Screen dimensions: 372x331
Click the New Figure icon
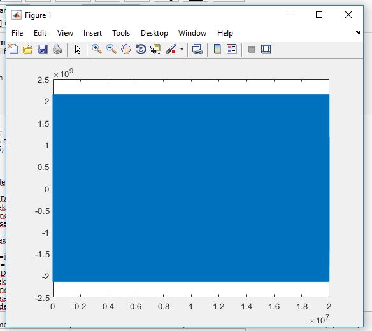click(13, 49)
